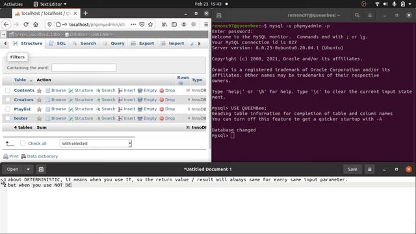
Task: Click Rows column header
Action: (183, 77)
